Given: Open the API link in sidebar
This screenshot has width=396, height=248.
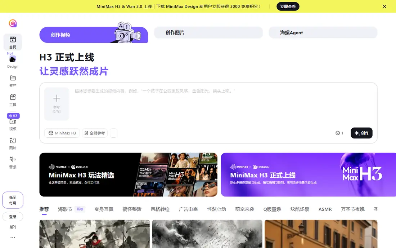Looking at the screenshot, I should [13, 227].
